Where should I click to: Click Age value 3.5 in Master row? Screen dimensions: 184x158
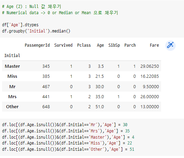pyautogui.click(x=101, y=66)
